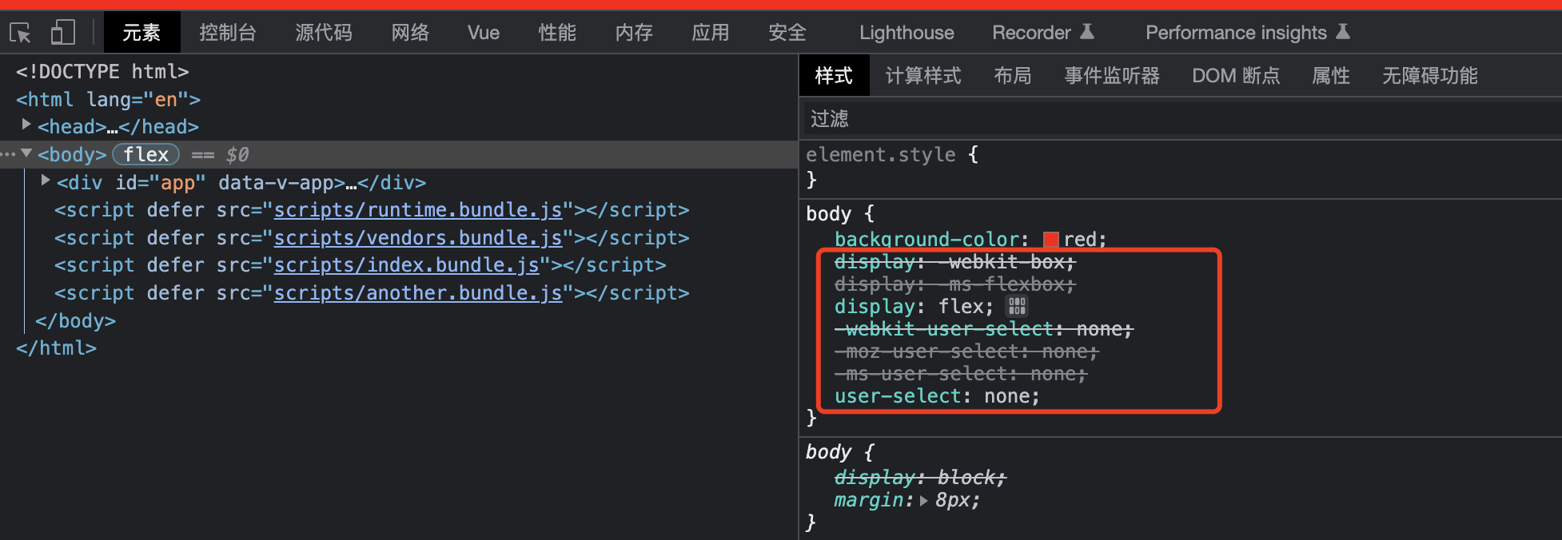
Task: Open the 安全 tab
Action: 787,33
